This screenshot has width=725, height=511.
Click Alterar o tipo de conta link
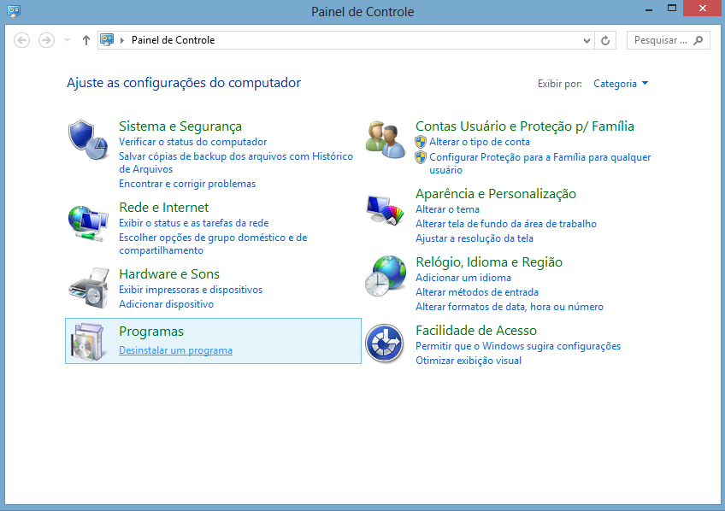(480, 142)
